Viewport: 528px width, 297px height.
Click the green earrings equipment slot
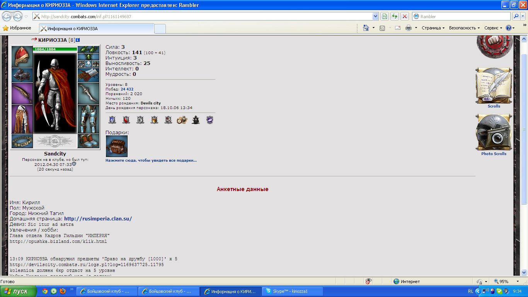(x=89, y=49)
